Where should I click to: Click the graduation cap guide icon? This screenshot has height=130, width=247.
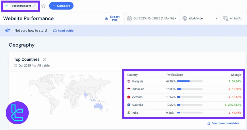(8, 31)
